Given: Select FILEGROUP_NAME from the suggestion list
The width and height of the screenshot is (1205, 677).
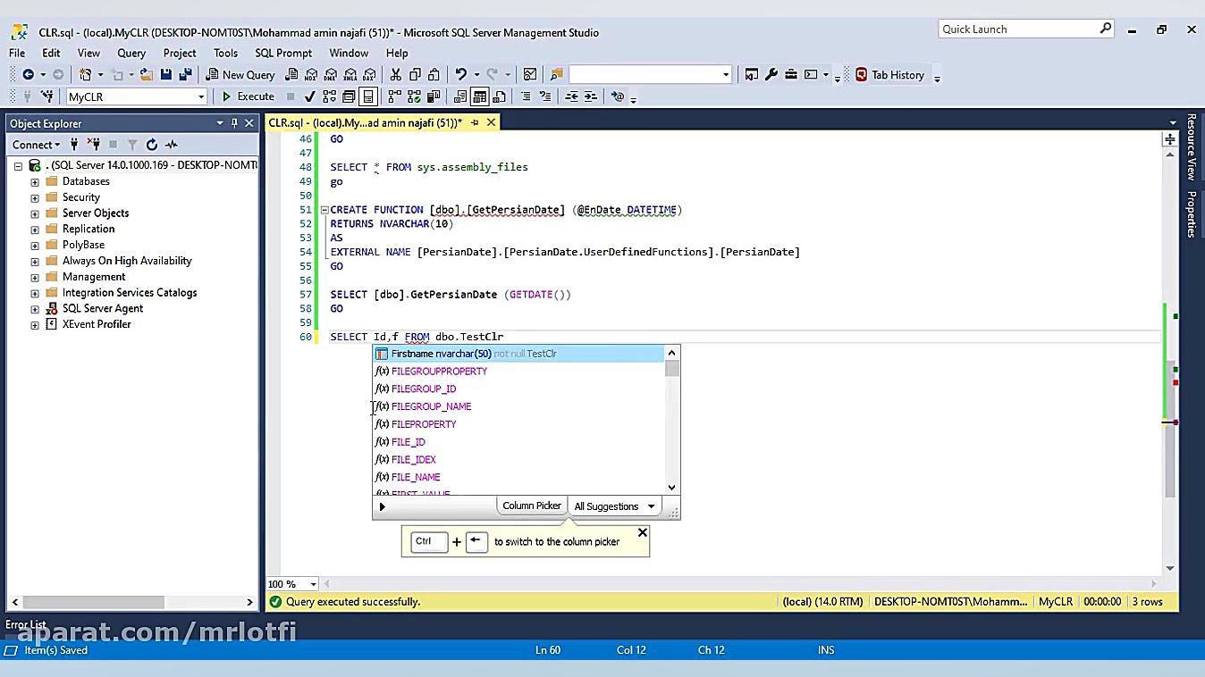Looking at the screenshot, I should tap(431, 406).
